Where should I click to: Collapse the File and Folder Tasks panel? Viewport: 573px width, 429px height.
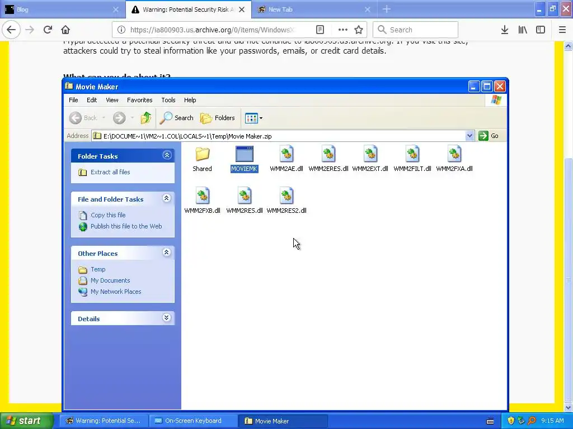167,198
